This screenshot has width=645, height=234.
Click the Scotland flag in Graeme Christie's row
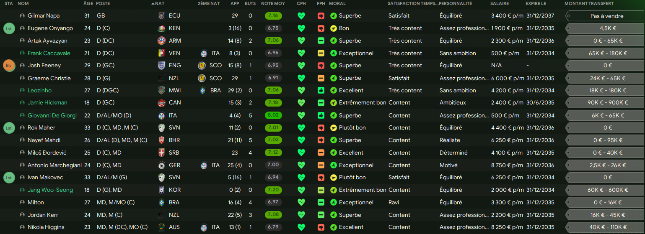tap(202, 79)
